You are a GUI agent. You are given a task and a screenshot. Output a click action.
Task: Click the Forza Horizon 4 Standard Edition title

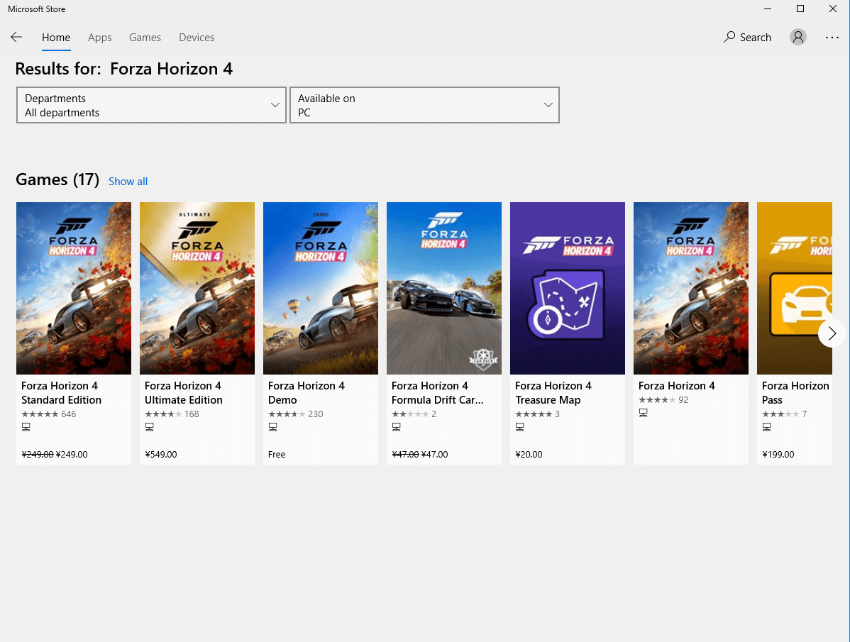61,393
